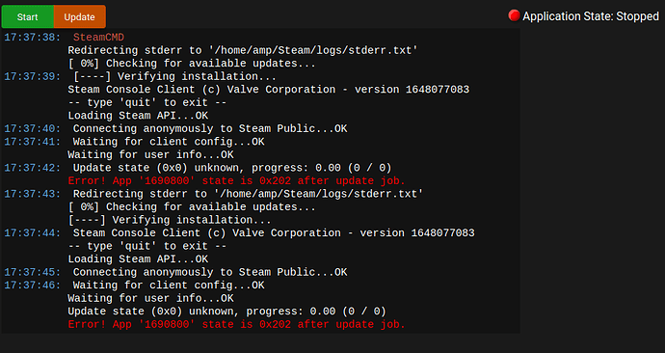The width and height of the screenshot is (665, 353).
Task: Click Connecting anonymously line at 17:37:45
Action: (x=210, y=272)
